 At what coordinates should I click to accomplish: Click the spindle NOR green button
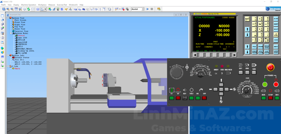(264, 98)
